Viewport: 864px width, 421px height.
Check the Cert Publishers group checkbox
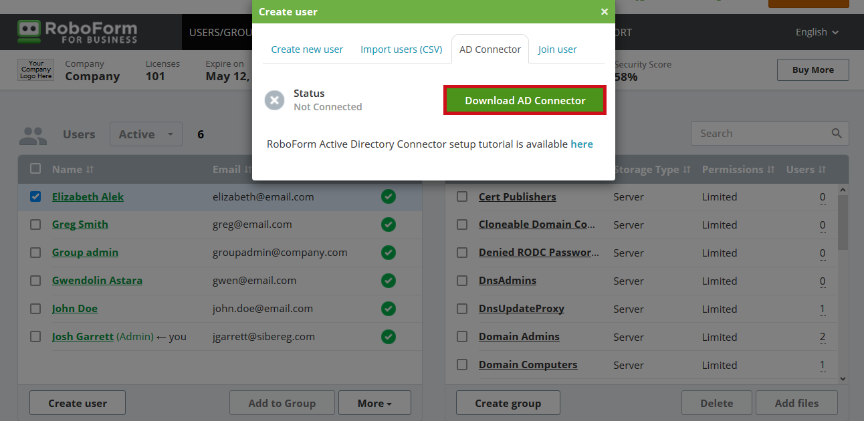(462, 196)
